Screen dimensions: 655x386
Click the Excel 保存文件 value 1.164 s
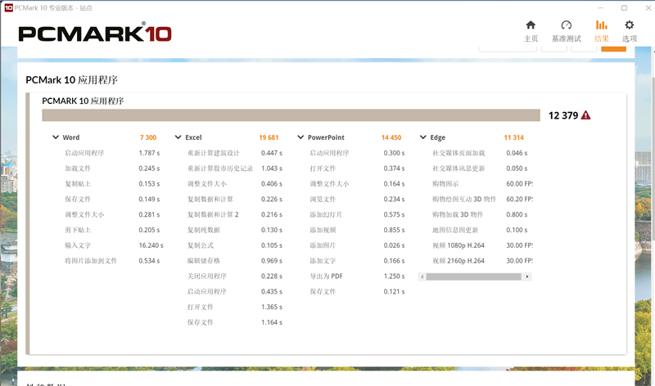click(272, 322)
